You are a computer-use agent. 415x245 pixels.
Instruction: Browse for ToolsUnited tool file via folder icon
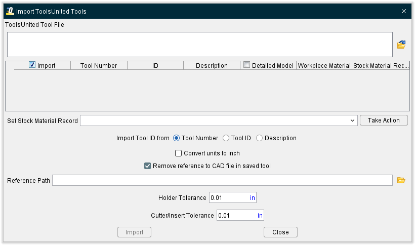pyautogui.click(x=401, y=45)
